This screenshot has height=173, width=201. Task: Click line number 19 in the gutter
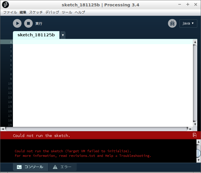(x=10, y=125)
